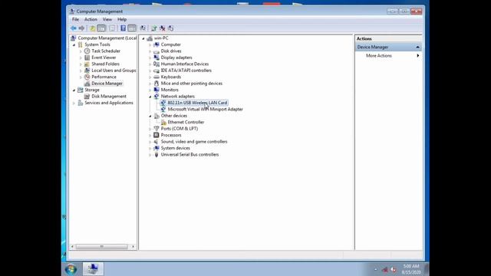Click the Task Scheduler clock icon
Viewport: 491px width, 276px height.
pyautogui.click(x=87, y=51)
